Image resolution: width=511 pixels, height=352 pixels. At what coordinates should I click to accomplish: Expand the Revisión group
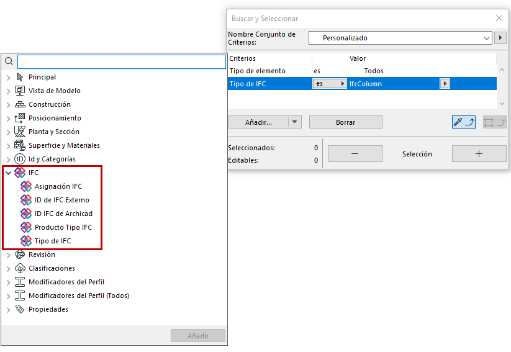[9, 255]
